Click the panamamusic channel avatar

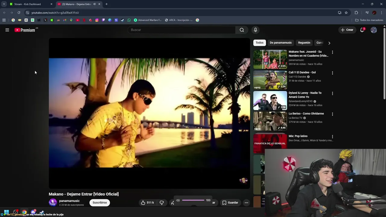pos(53,203)
